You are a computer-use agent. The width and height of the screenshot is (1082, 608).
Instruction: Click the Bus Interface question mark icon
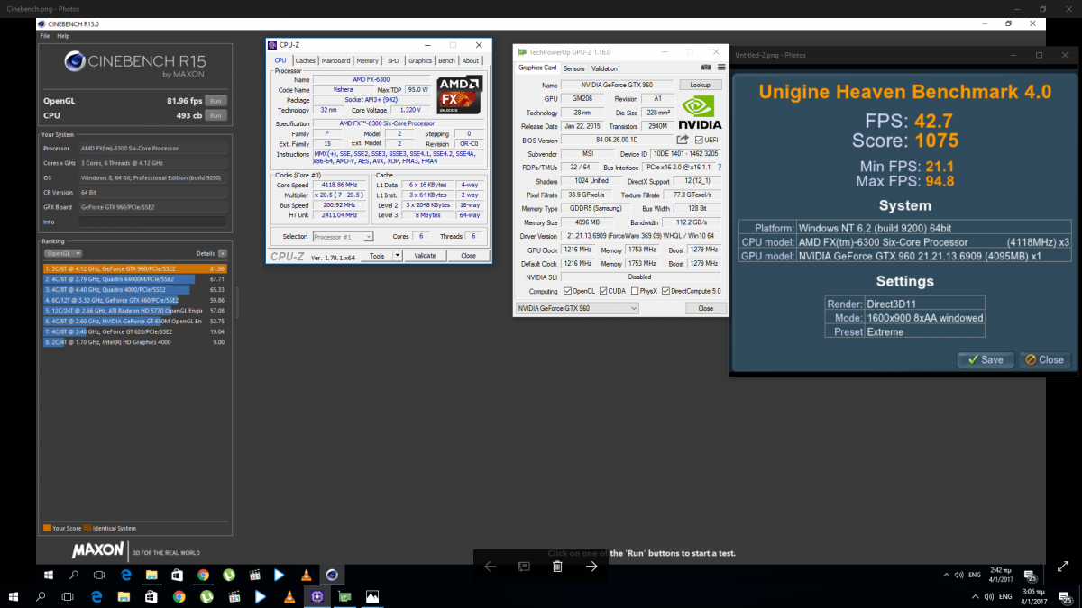click(x=719, y=168)
